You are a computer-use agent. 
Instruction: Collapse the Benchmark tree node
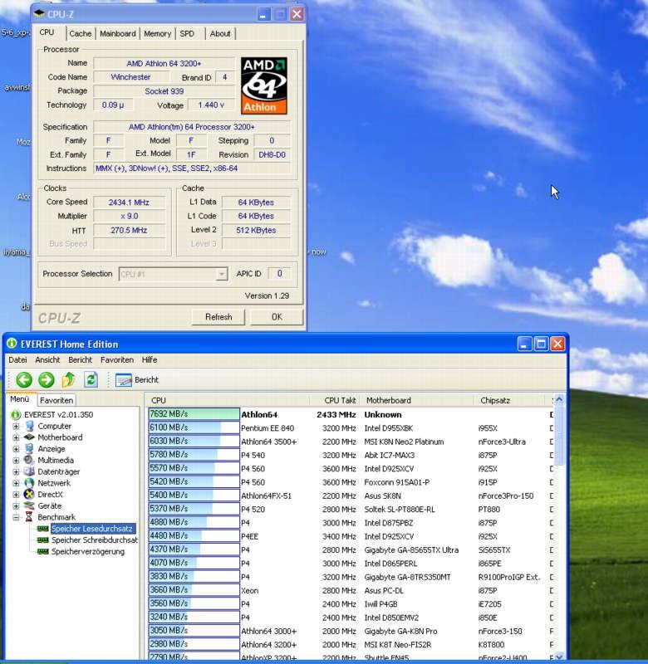(x=16, y=517)
